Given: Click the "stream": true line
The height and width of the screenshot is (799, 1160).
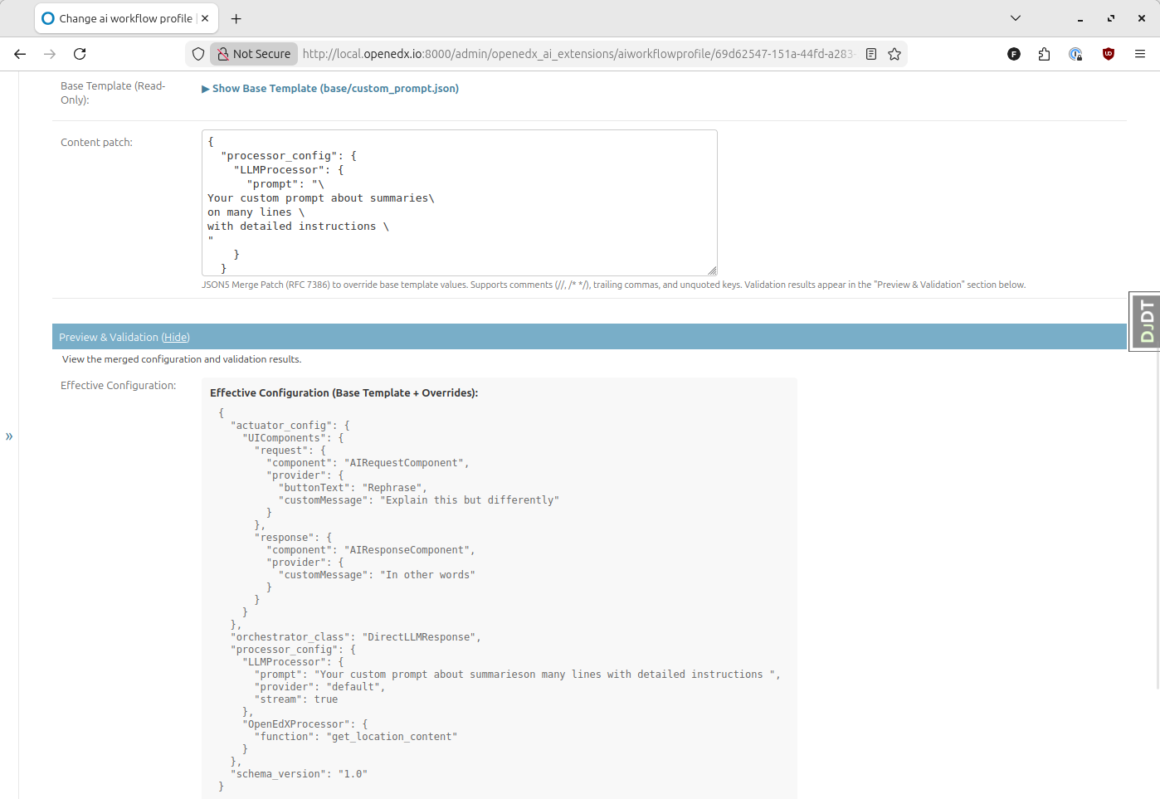Looking at the screenshot, I should [x=296, y=699].
